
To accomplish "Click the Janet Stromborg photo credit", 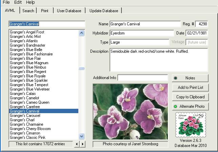I will [x=131, y=144].
